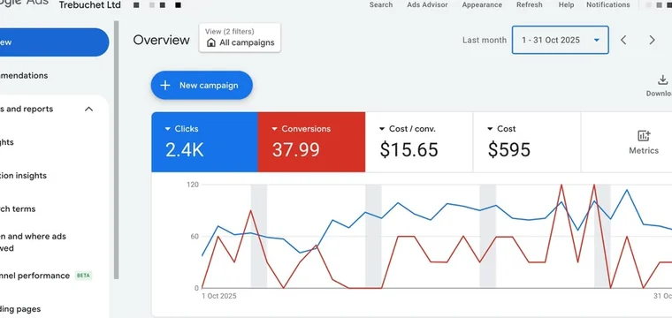Viewport: 672px width, 318px height.
Task: Open Channel performance in the sidebar
Action: (34, 276)
